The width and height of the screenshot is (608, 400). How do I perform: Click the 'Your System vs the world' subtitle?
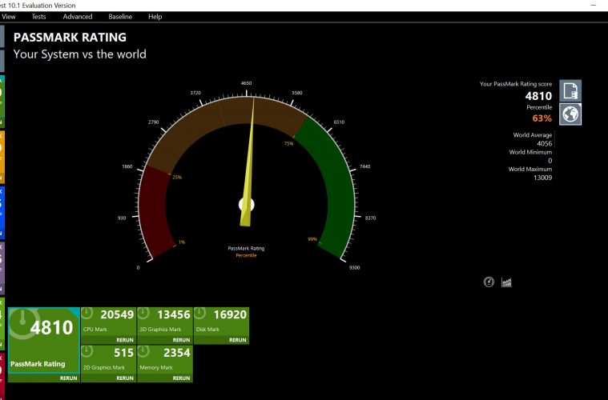click(79, 54)
